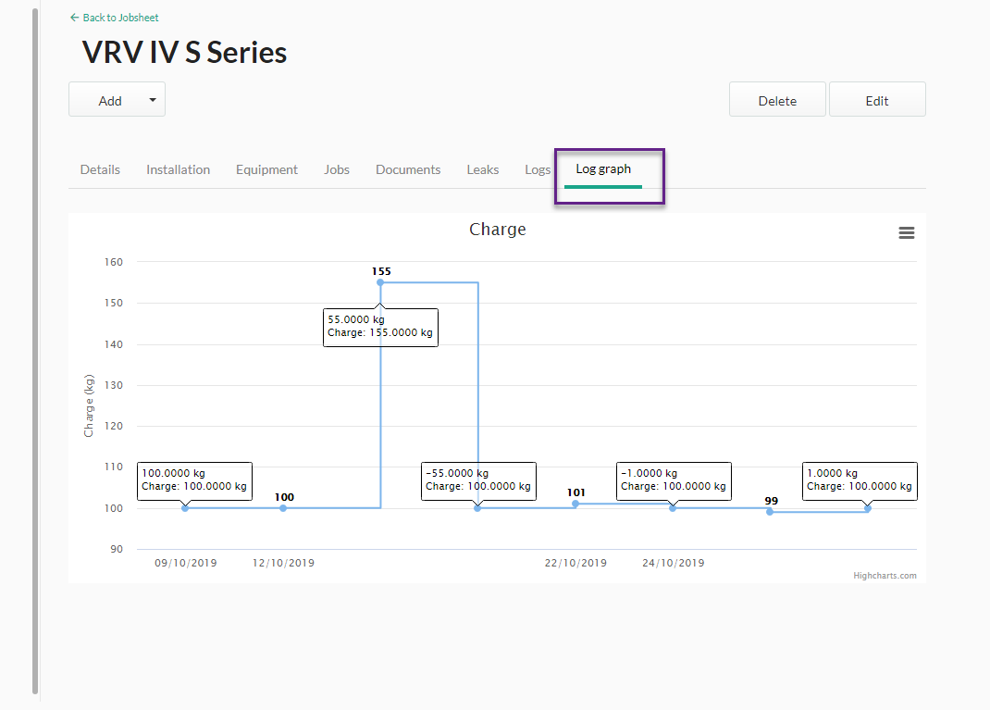
Task: View the Jobs tab
Action: (x=337, y=169)
